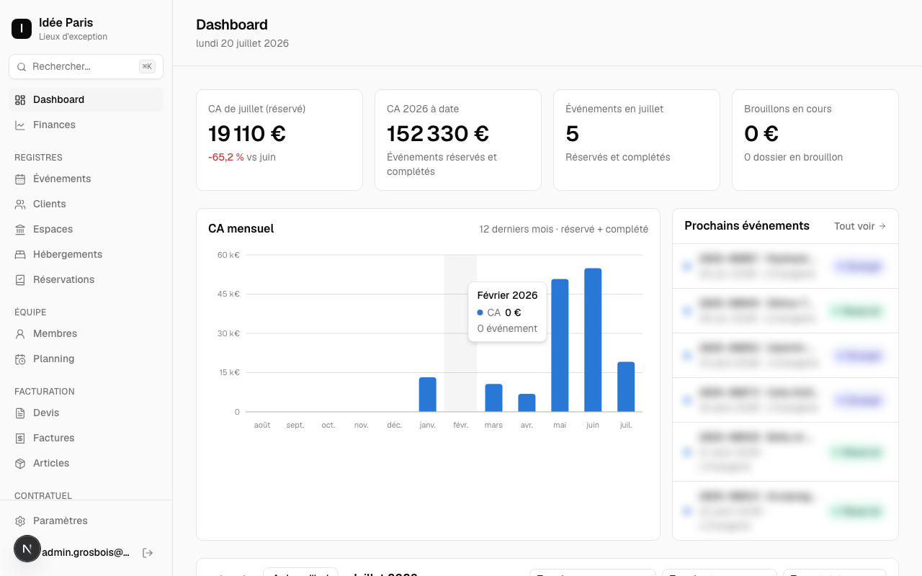Click the nov. month label on the axis
The height and width of the screenshot is (576, 922).
(362, 426)
